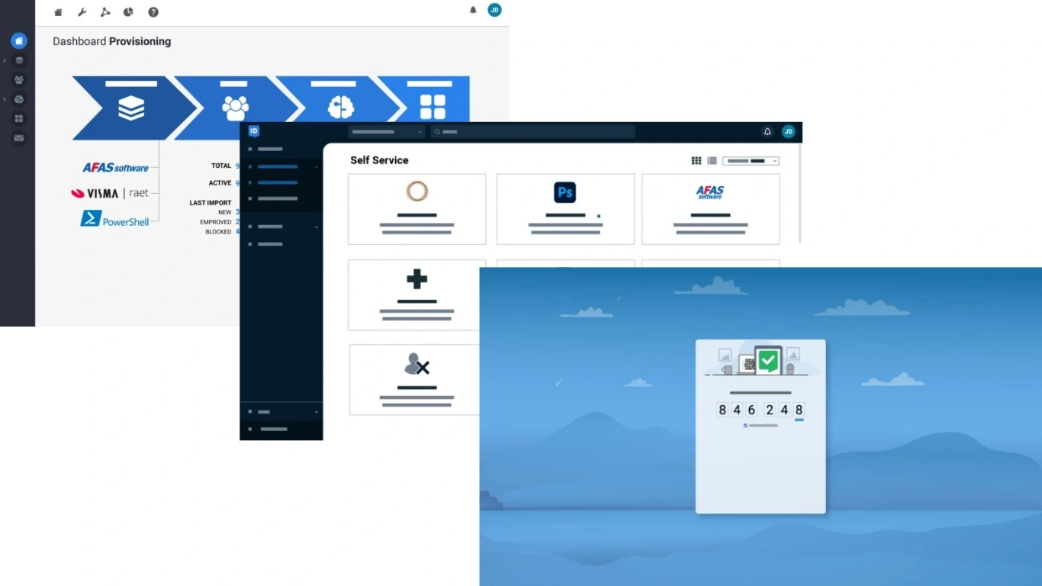Open the dropdown left of the search bar
This screenshot has height=586, width=1042.
tap(387, 132)
